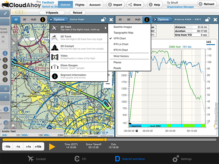Select the IAS graph legend label
This screenshot has width=219, height=164.
(209, 42)
